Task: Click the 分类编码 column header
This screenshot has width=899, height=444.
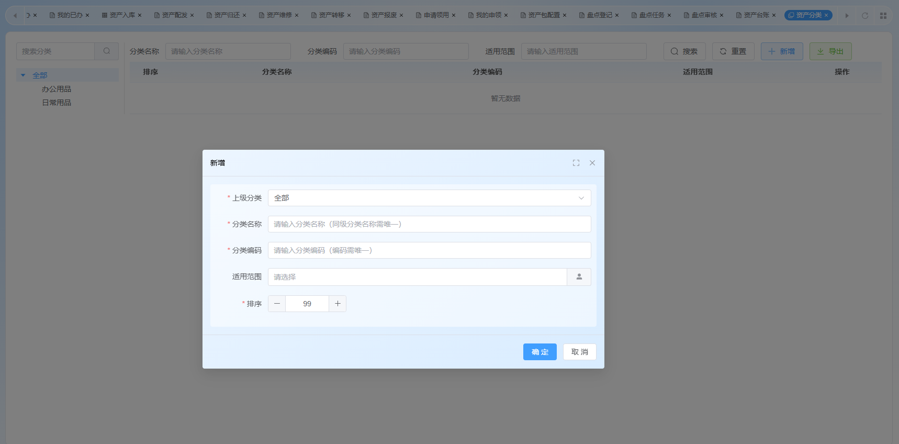Action: tap(487, 72)
